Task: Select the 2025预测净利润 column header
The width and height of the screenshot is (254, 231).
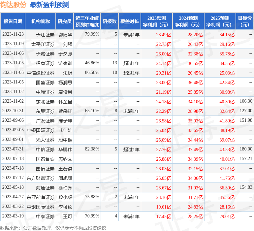Action: [220, 21]
